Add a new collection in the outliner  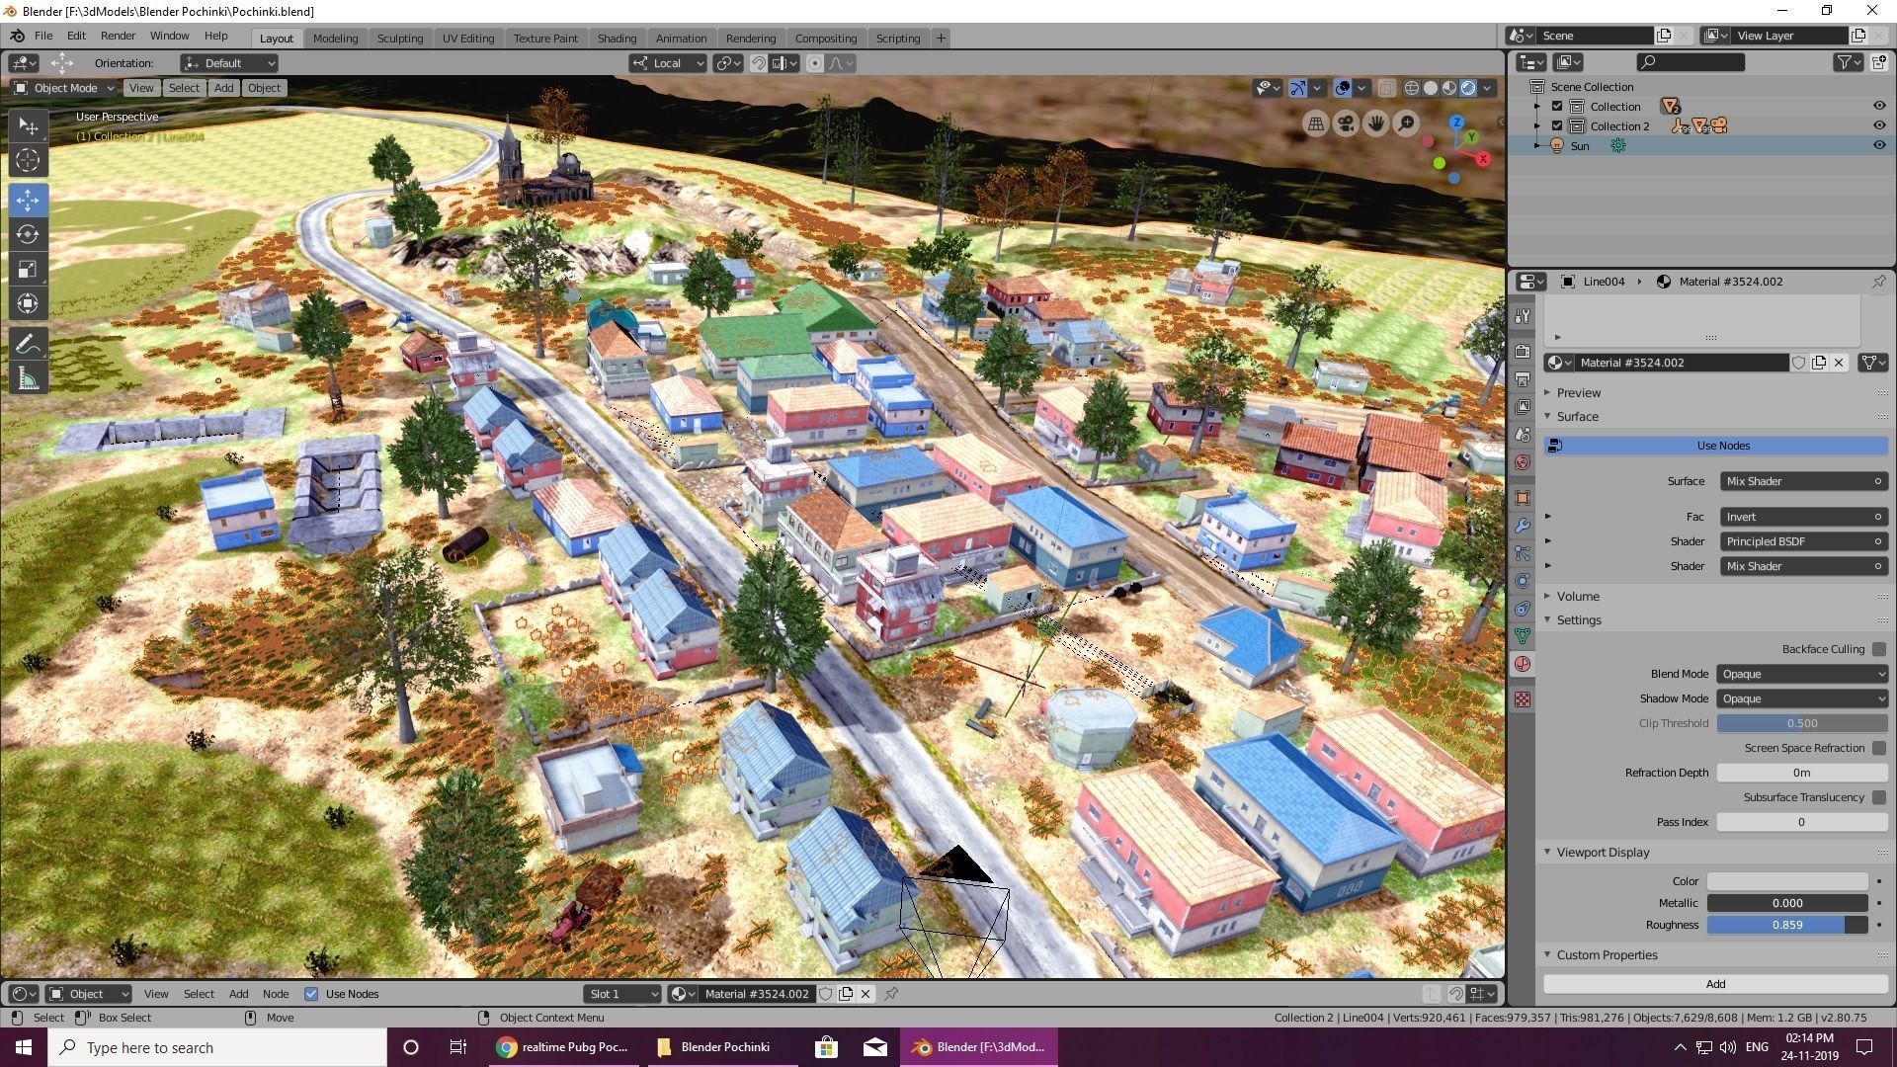tap(1878, 62)
